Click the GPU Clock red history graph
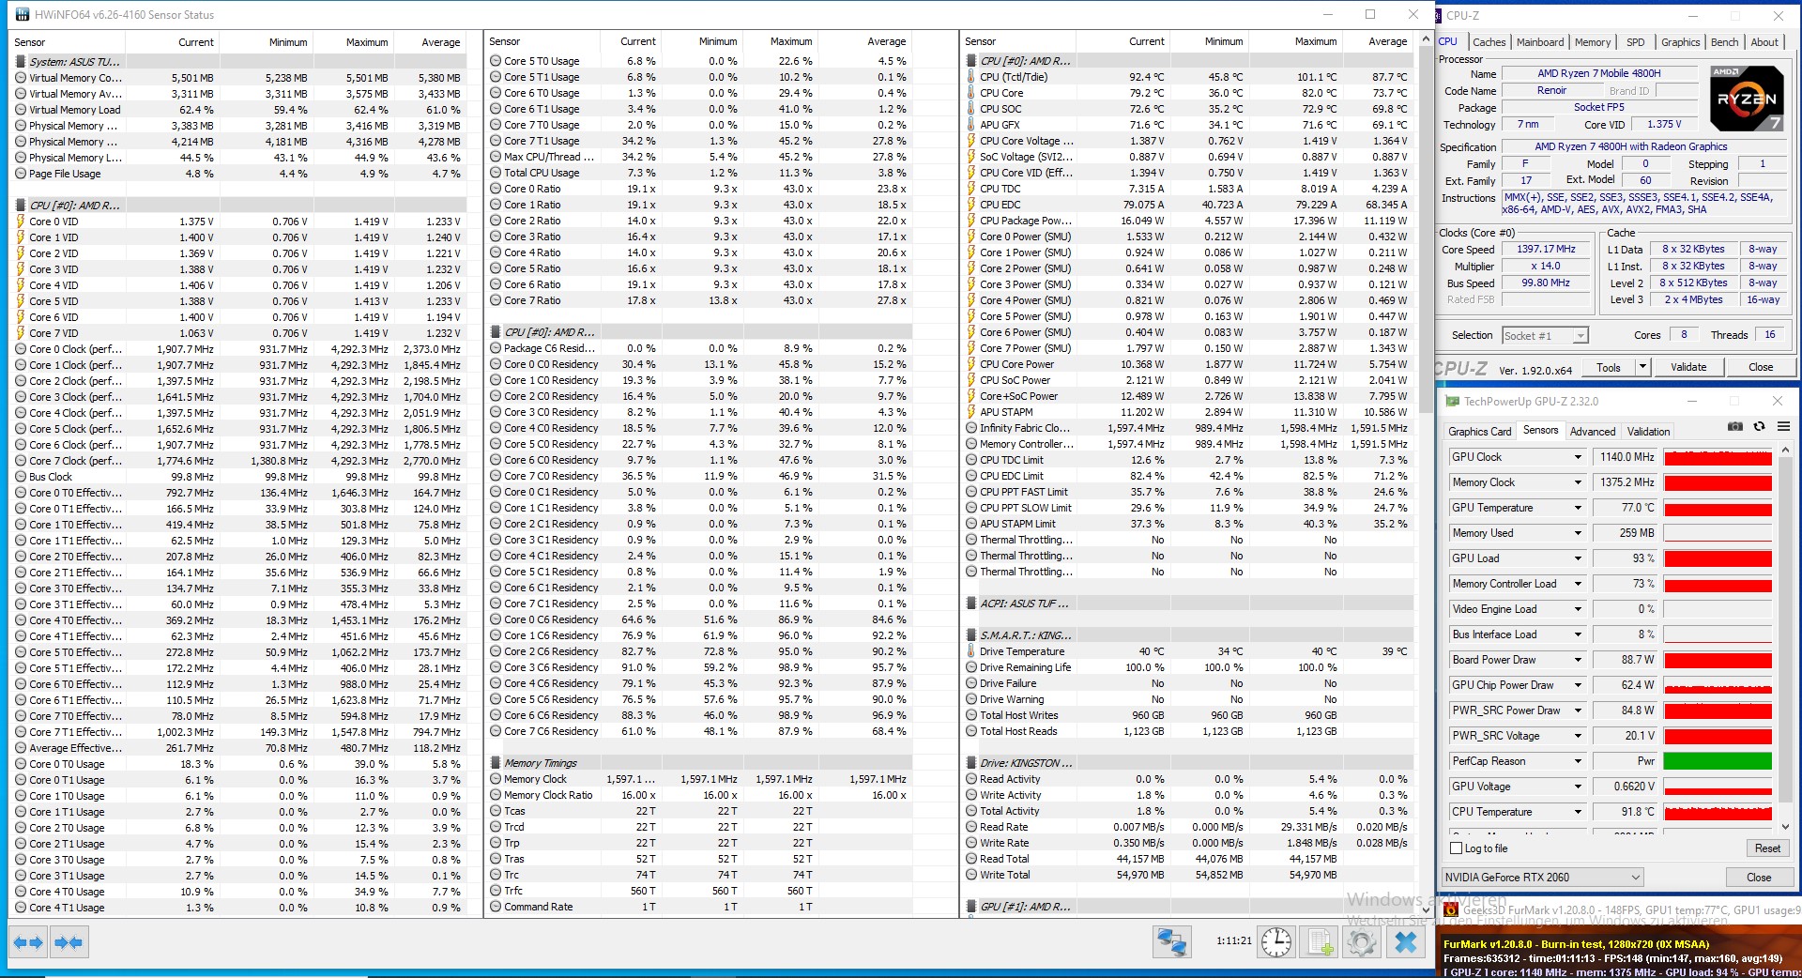This screenshot has width=1802, height=978. (x=1718, y=457)
